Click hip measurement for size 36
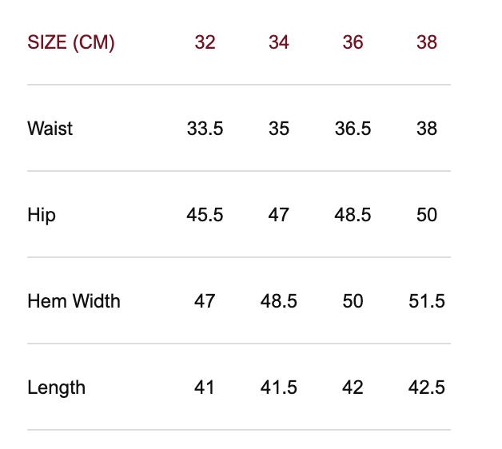The height and width of the screenshot is (449, 502). pyautogui.click(x=353, y=215)
